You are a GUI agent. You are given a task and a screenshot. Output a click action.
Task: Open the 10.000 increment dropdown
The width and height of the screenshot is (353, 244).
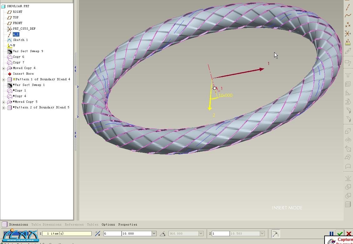(x=154, y=234)
